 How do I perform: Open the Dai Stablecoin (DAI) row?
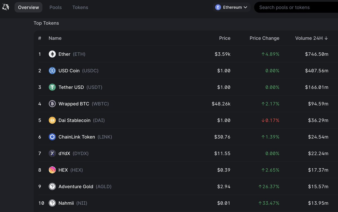pyautogui.click(x=186, y=120)
